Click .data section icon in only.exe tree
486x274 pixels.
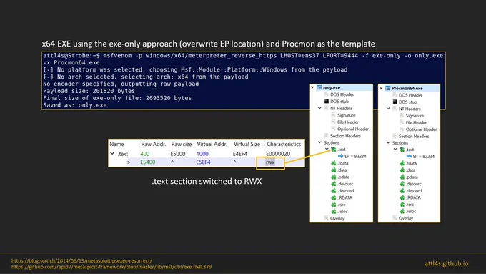tap(334, 170)
